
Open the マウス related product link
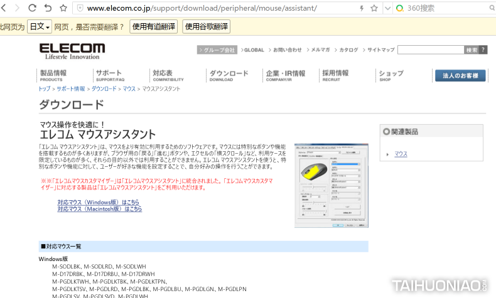[x=401, y=154]
